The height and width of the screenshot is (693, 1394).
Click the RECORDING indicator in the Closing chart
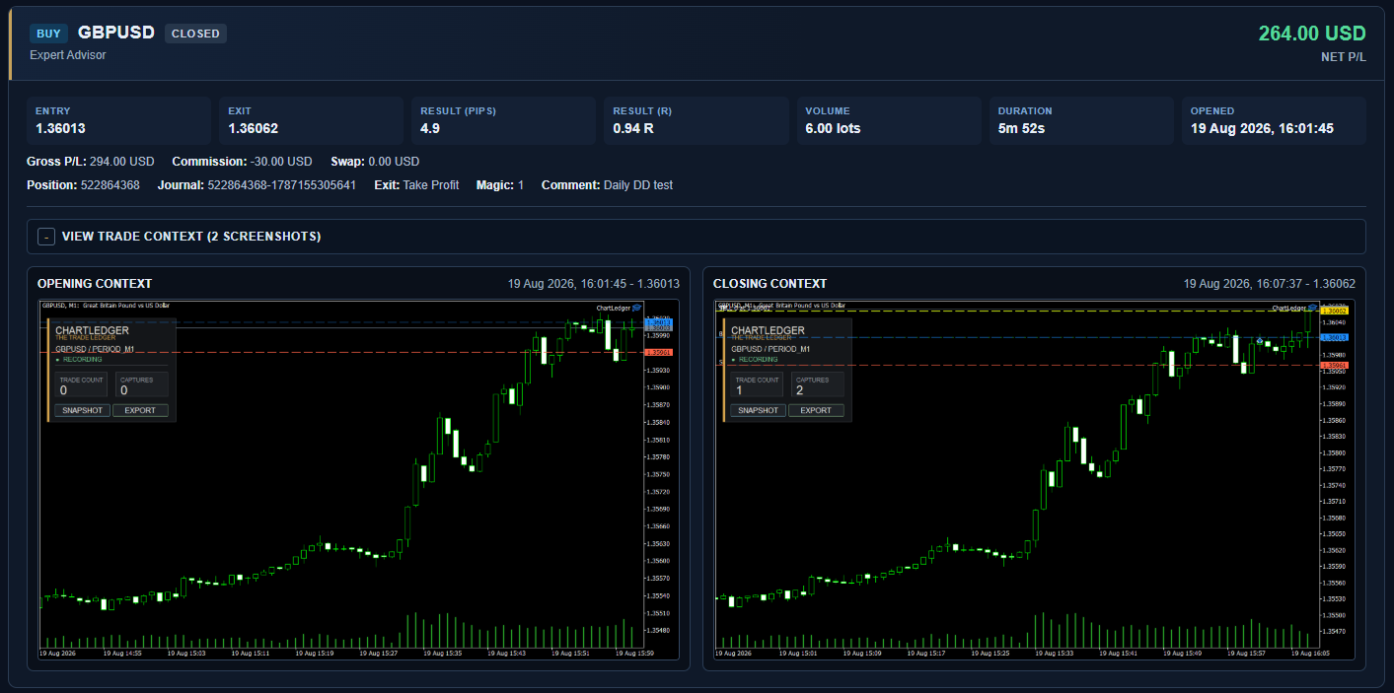tap(755, 360)
